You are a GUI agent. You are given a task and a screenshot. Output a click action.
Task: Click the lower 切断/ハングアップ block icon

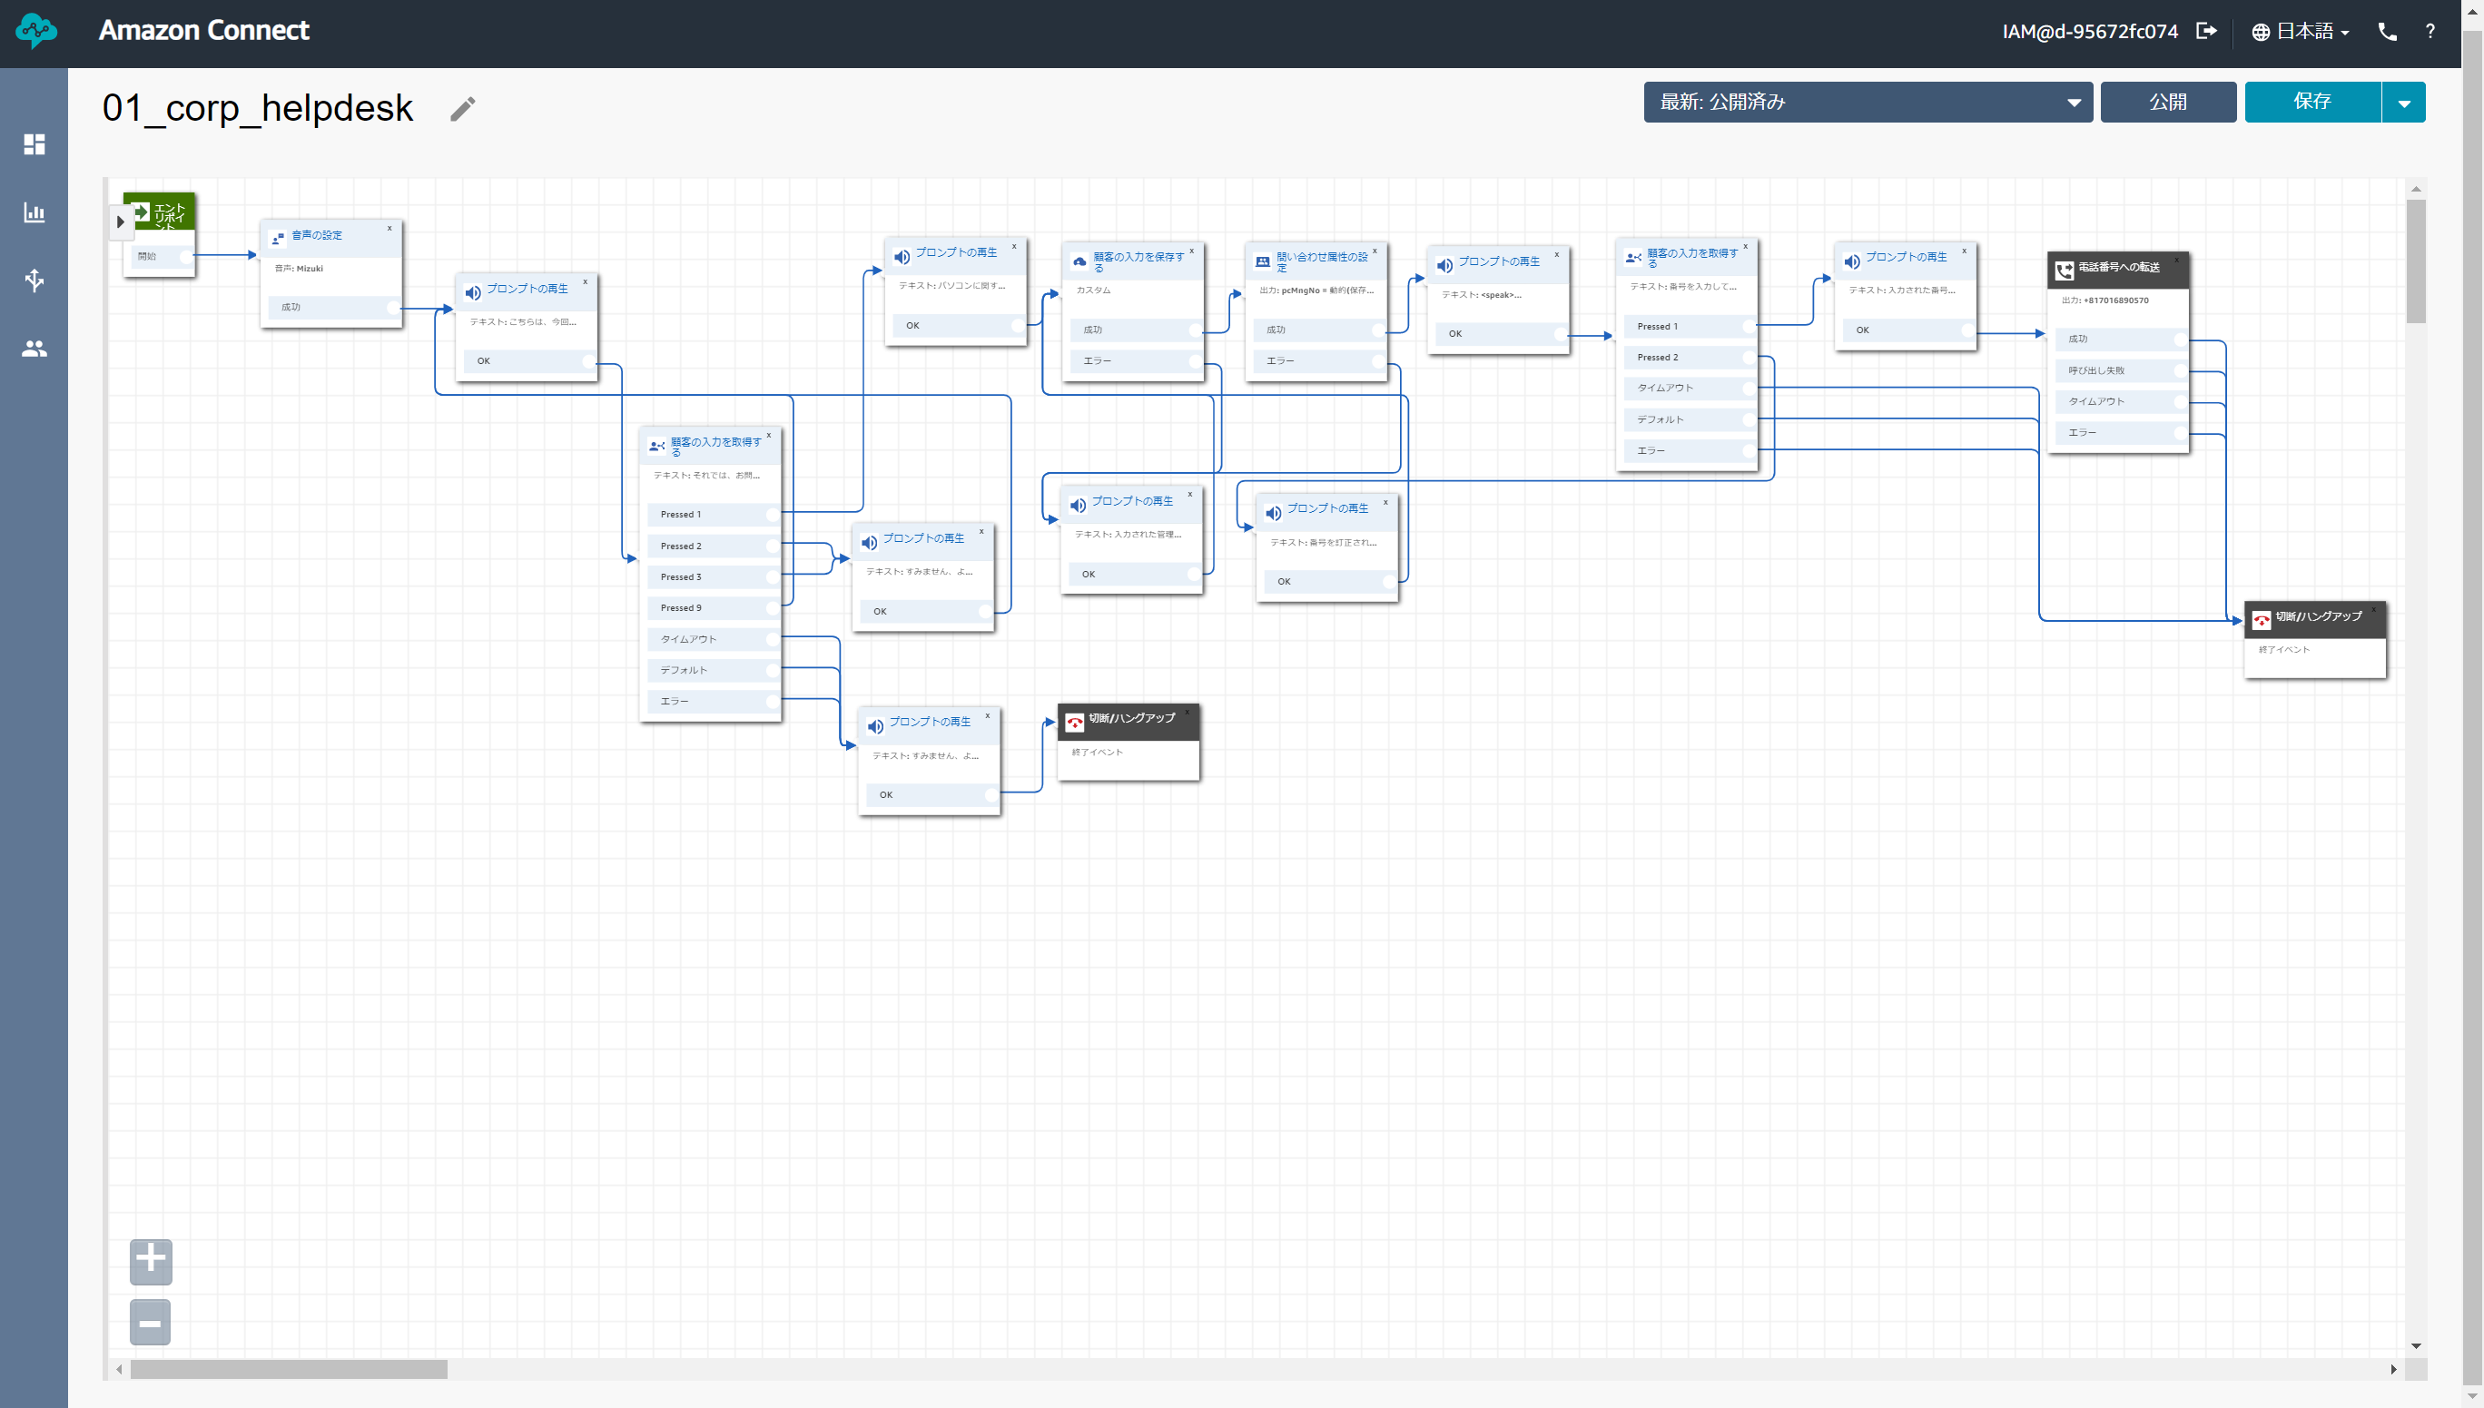point(1074,723)
